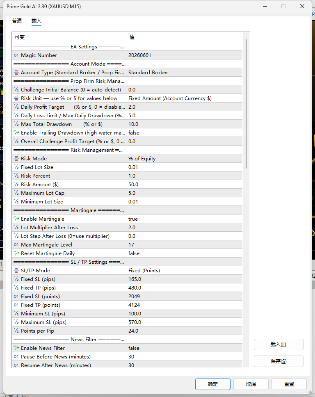This screenshot has height=397, width=315.
Task: Select the 输入 tab
Action: point(36,21)
